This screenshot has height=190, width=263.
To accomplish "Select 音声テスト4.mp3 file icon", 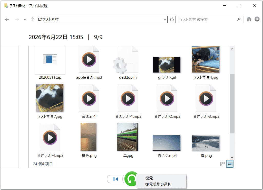I will (x=50, y=137).
